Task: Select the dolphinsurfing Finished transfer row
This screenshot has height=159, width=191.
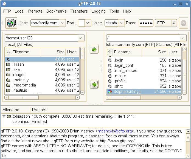Action: [x=95, y=122]
